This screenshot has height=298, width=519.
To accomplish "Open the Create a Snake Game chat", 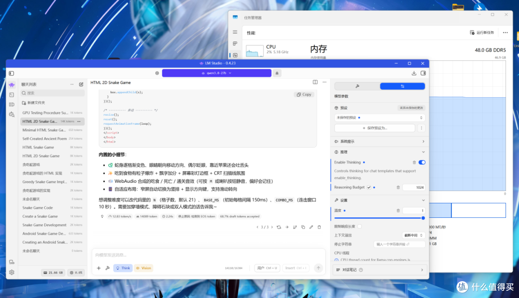I will coord(52,216).
